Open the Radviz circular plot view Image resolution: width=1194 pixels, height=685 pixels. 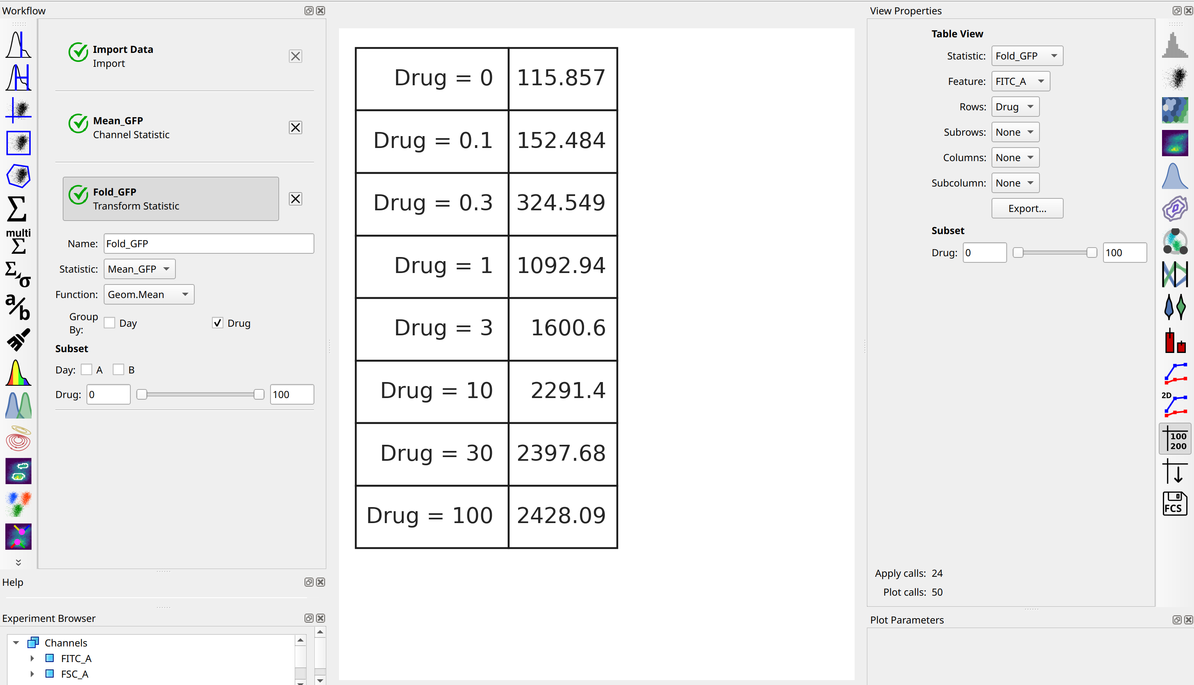pos(1175,241)
